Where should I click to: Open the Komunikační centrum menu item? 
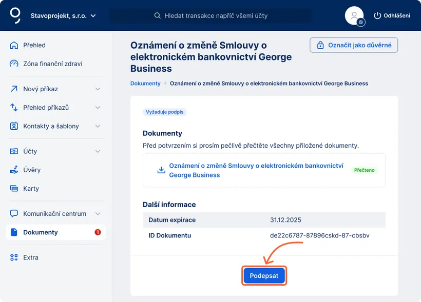pos(54,214)
